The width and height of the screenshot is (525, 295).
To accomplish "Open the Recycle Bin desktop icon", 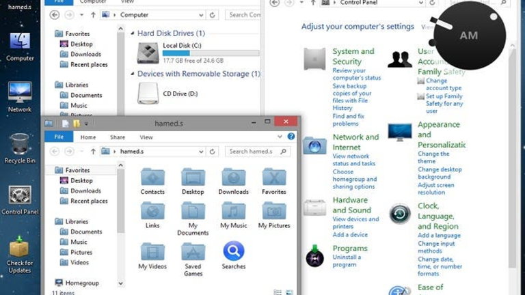I will pyautogui.click(x=20, y=144).
